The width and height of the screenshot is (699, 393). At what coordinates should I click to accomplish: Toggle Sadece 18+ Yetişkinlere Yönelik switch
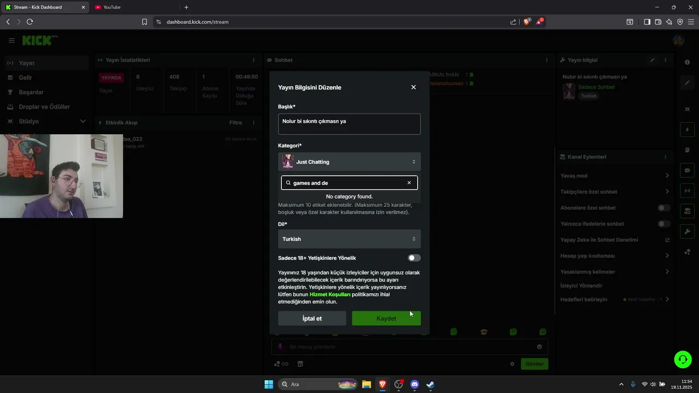[x=414, y=258]
